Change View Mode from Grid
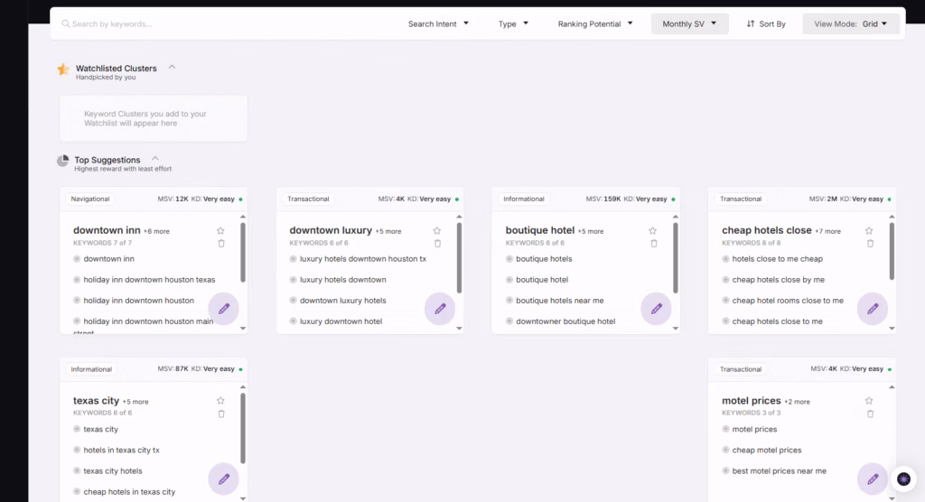 851,24
